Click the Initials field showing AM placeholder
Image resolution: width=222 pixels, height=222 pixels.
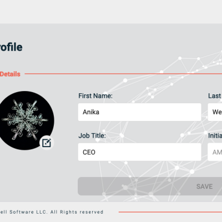click(215, 152)
